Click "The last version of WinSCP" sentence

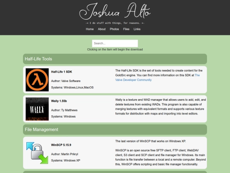point(150,141)
